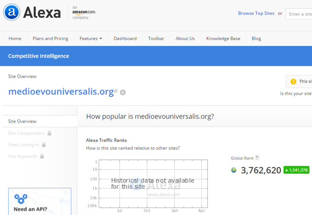Click the amazon.com company logo
The height and width of the screenshot is (215, 312).
pos(84,12)
